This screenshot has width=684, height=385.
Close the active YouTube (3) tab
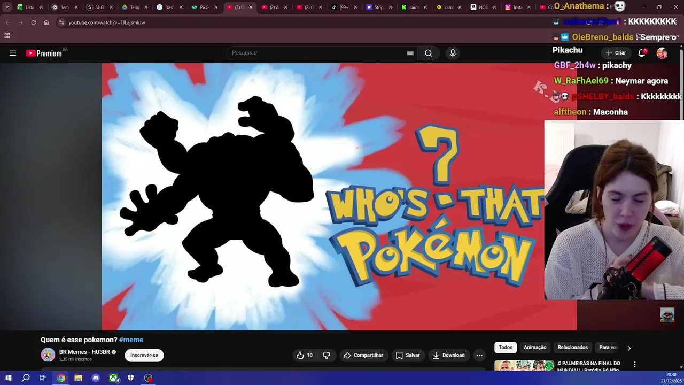click(x=251, y=7)
